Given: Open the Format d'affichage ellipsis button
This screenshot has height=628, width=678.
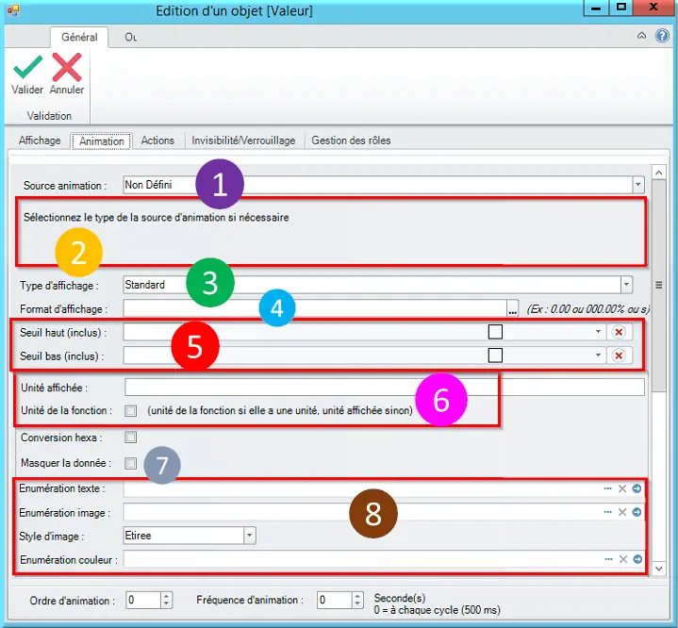Looking at the screenshot, I should pyautogui.click(x=512, y=308).
